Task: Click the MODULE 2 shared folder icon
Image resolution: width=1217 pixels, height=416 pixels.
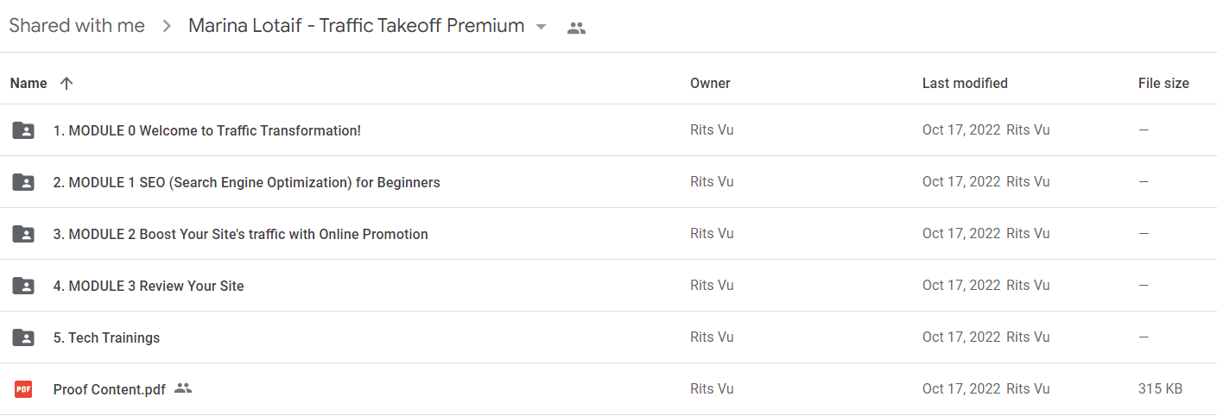Action: coord(23,234)
